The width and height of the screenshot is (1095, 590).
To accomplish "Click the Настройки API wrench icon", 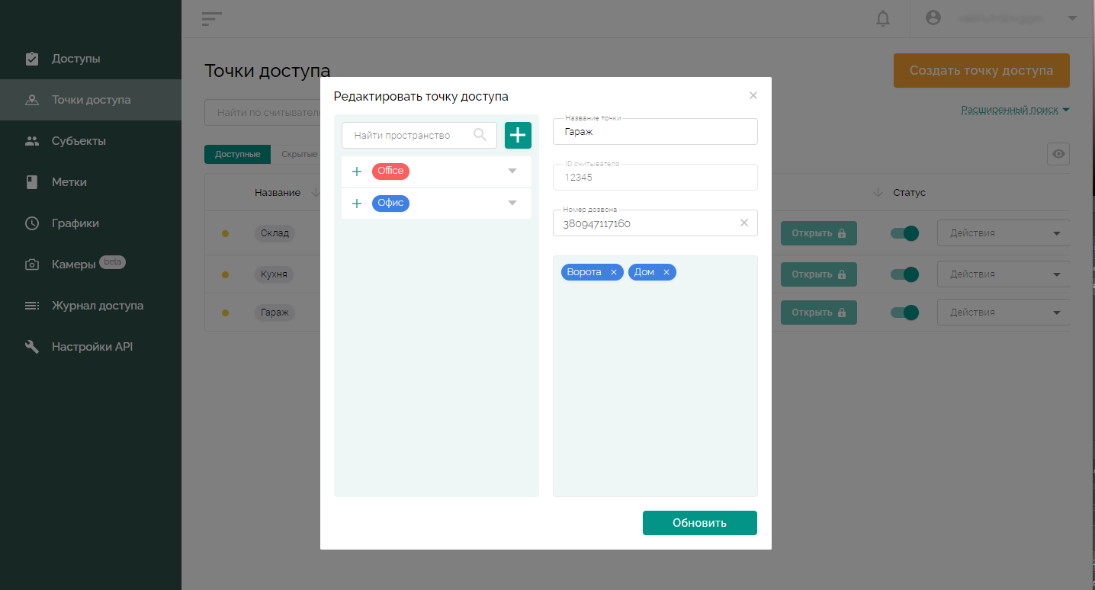I will [x=32, y=347].
